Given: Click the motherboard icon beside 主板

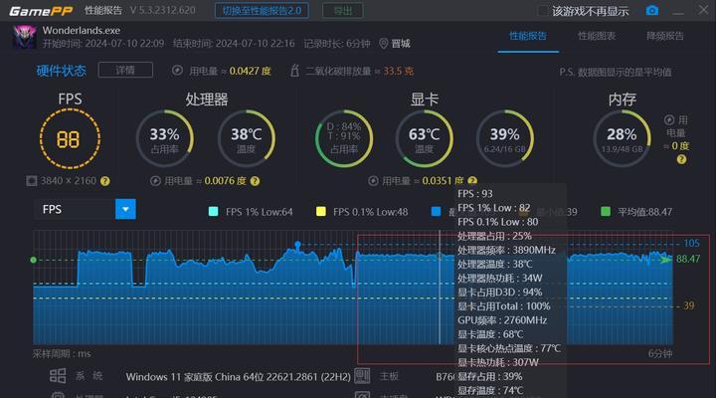Looking at the screenshot, I should [x=362, y=375].
